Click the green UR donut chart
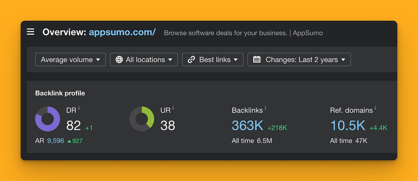The width and height of the screenshot is (418, 181). point(142,119)
